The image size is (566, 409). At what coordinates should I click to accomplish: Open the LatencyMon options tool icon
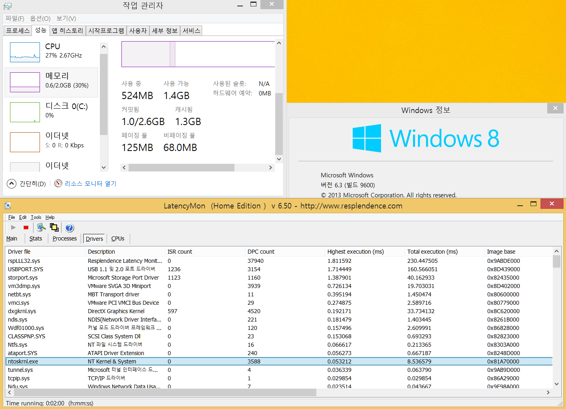point(41,227)
